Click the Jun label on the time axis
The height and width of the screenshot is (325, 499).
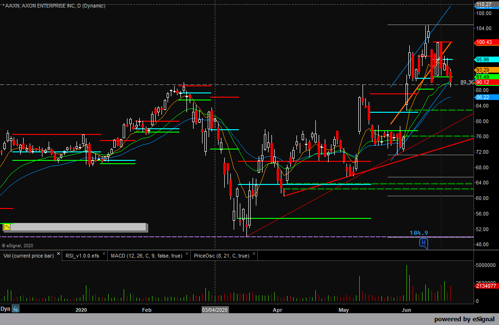pyautogui.click(x=406, y=310)
